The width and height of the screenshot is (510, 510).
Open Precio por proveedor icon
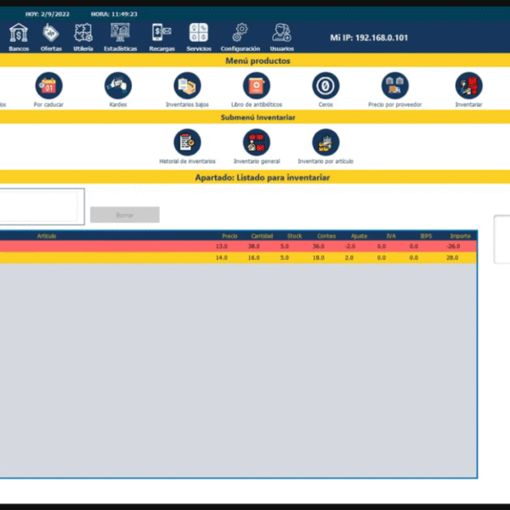pos(394,86)
